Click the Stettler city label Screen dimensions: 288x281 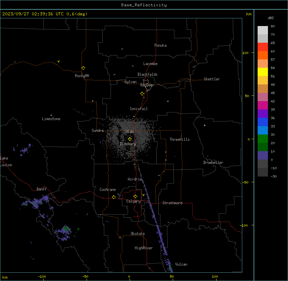coord(212,79)
